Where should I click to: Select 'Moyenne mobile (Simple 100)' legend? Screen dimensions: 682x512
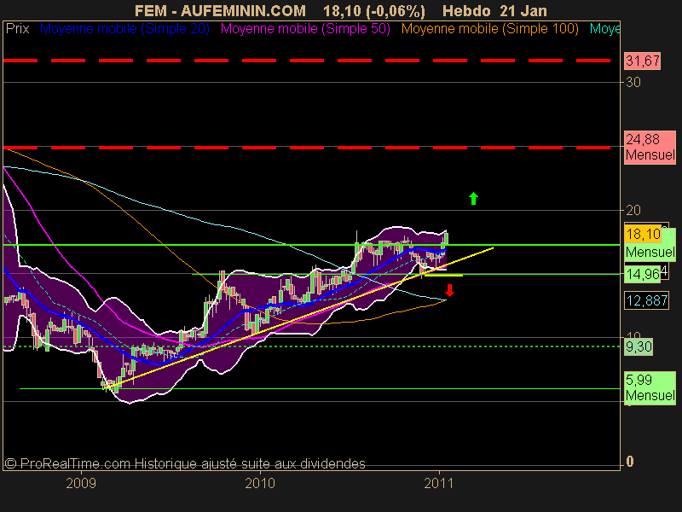point(489,29)
